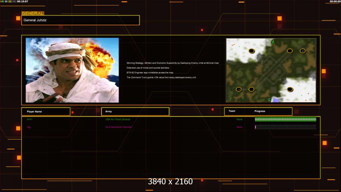The width and height of the screenshot is (341, 192).
Task: Click the 00:00:00 timer at top right
Action: coord(335,2)
